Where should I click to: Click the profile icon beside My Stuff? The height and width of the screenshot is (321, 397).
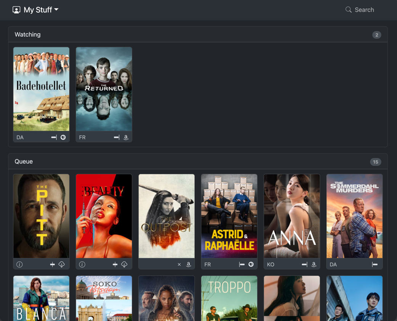[x=16, y=10]
